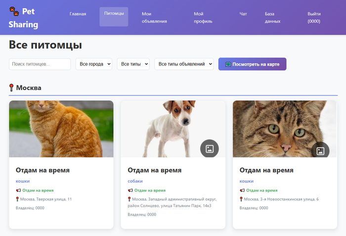Viewport: 346px width, 236px height.
Task: Open the orange cat photo thumbnail
Action: (61, 129)
